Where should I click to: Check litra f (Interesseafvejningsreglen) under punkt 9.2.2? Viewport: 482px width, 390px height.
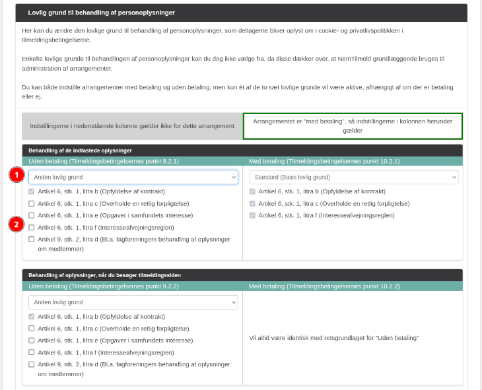coord(31,352)
